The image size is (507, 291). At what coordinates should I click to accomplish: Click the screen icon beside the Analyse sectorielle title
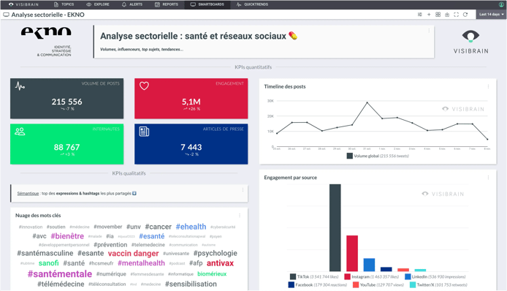point(6,15)
